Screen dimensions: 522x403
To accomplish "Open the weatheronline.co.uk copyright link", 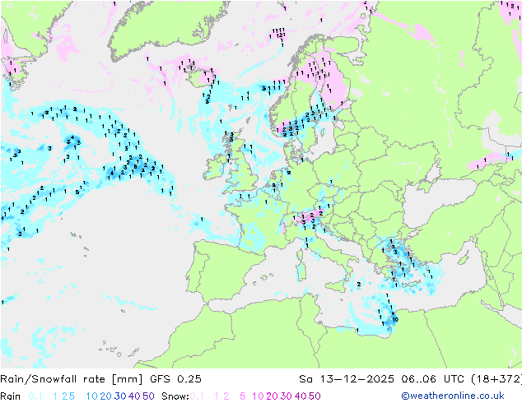I will pos(453,396).
